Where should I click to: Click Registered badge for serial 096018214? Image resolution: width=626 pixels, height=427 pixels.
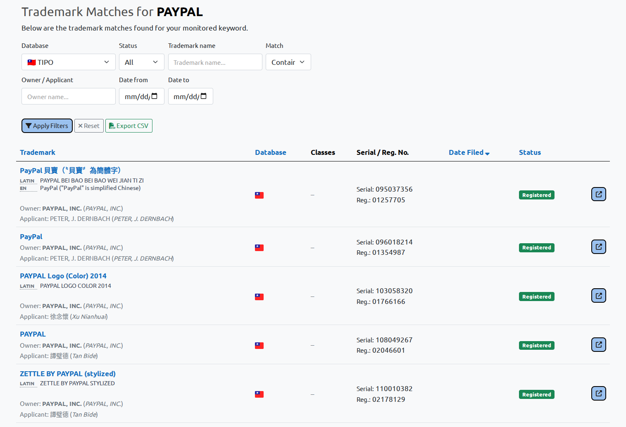tap(536, 248)
